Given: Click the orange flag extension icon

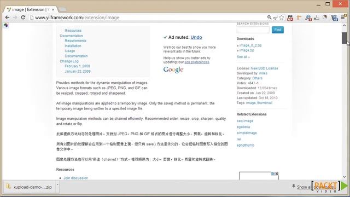Looking at the screenshot, I should pos(299,18).
